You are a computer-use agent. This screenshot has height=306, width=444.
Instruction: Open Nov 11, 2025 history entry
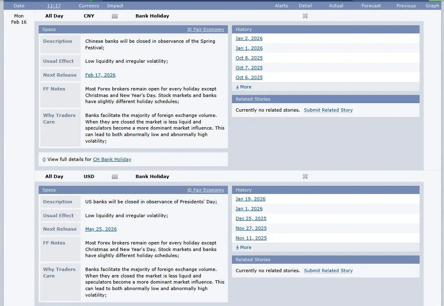tap(251, 238)
